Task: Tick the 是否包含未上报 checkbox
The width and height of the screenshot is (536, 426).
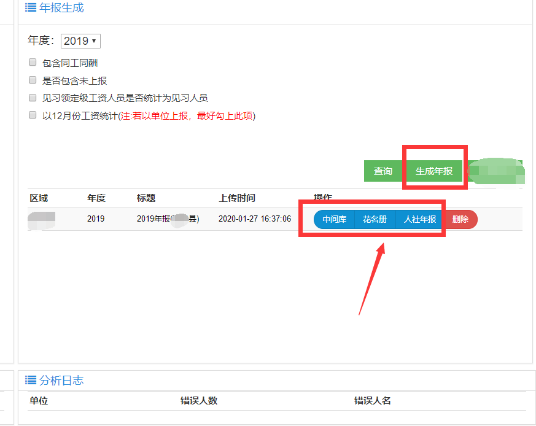Action: click(33, 80)
